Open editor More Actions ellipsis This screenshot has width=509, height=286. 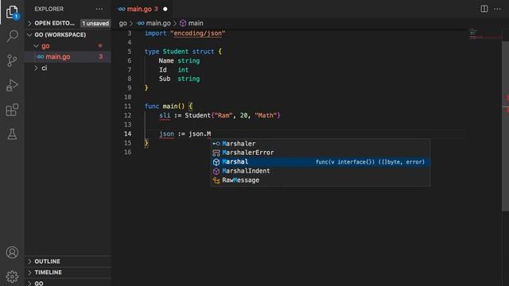tap(497, 9)
